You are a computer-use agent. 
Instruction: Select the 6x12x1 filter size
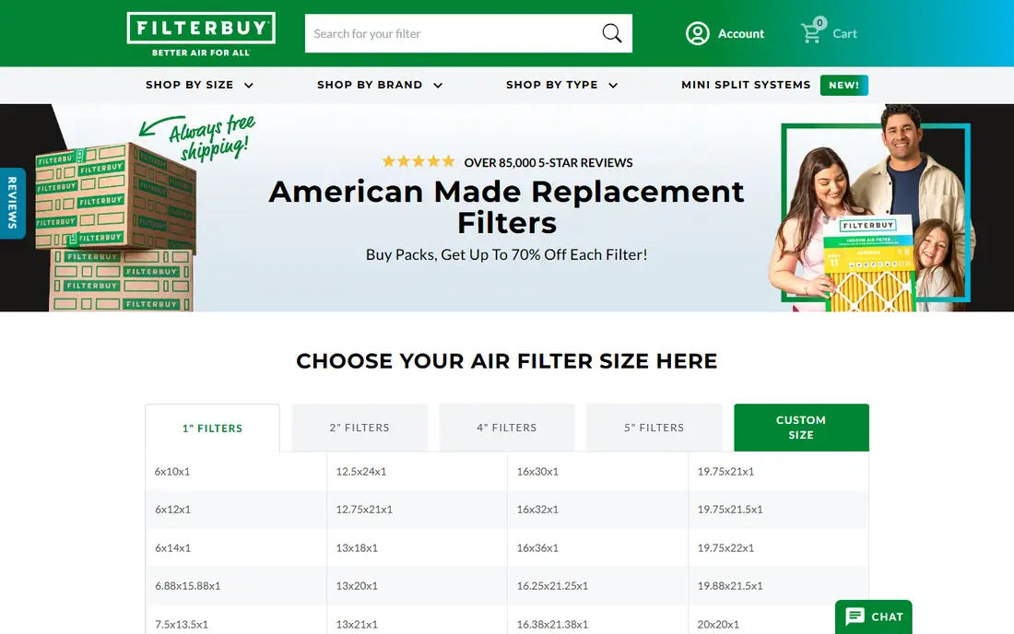point(172,510)
